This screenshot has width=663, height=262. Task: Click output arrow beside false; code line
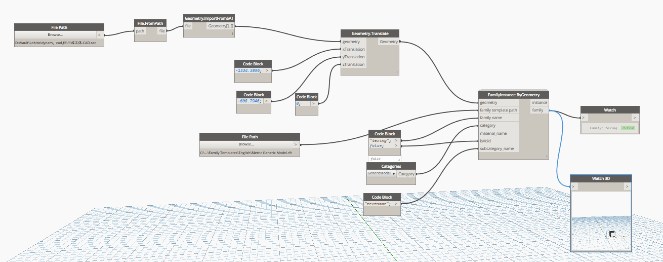coord(396,145)
